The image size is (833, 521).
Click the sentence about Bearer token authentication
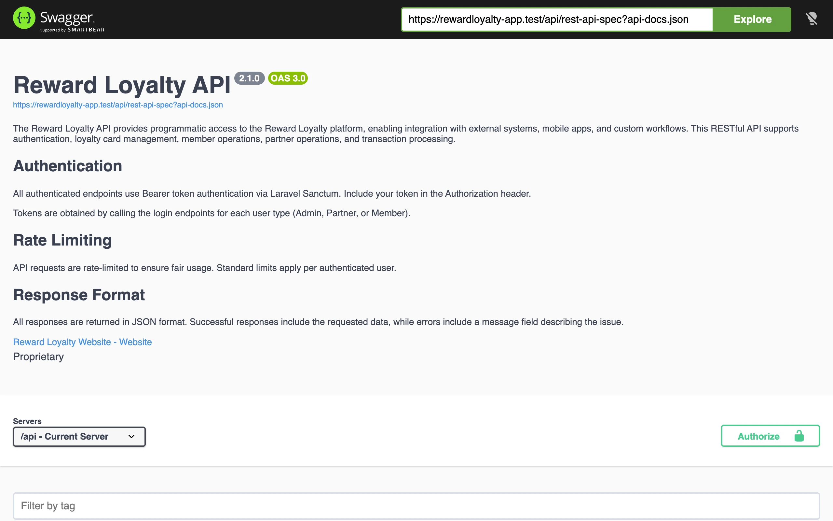point(272,194)
